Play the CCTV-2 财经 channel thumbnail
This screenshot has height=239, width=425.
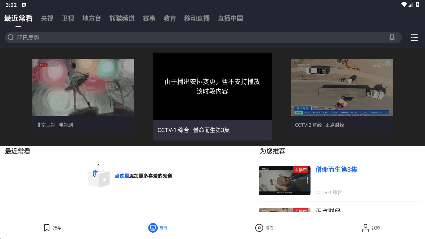(x=342, y=88)
